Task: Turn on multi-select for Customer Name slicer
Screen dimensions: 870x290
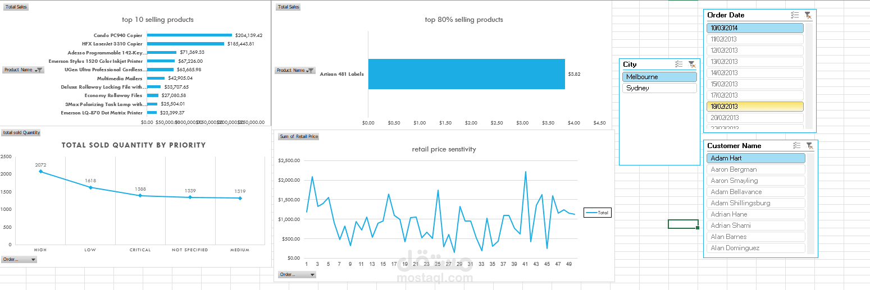Action: coord(796,146)
